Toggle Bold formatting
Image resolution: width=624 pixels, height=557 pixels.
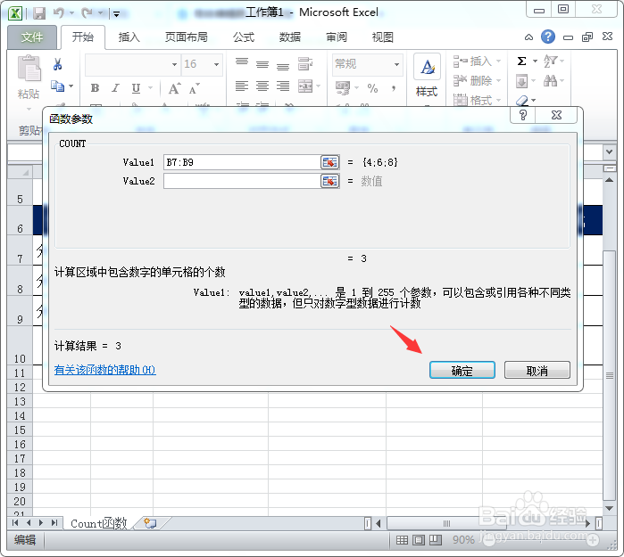(x=95, y=88)
